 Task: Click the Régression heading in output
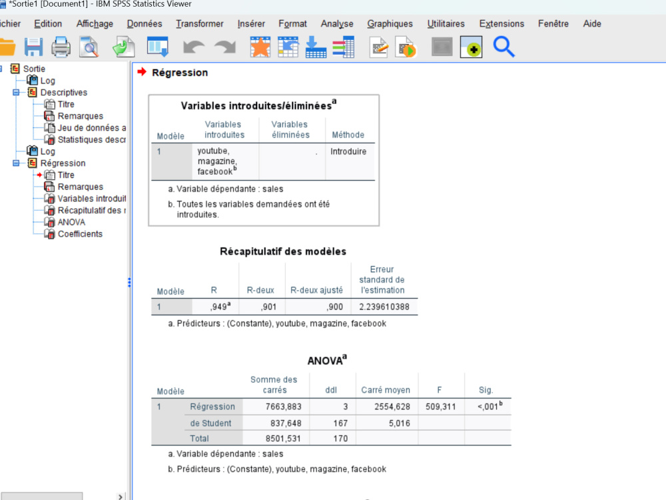point(180,73)
